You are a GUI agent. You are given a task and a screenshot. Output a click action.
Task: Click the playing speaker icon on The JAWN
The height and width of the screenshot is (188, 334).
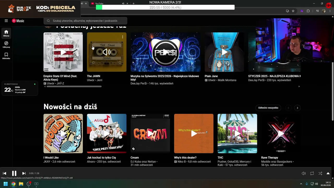106,52
